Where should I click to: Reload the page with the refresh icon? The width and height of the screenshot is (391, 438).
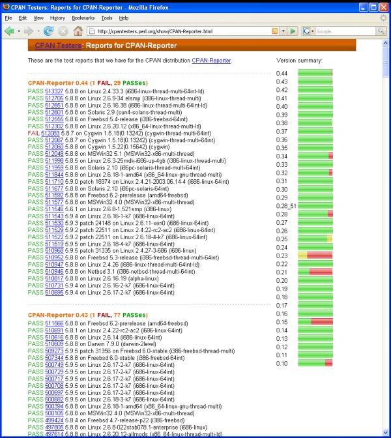coord(49,31)
